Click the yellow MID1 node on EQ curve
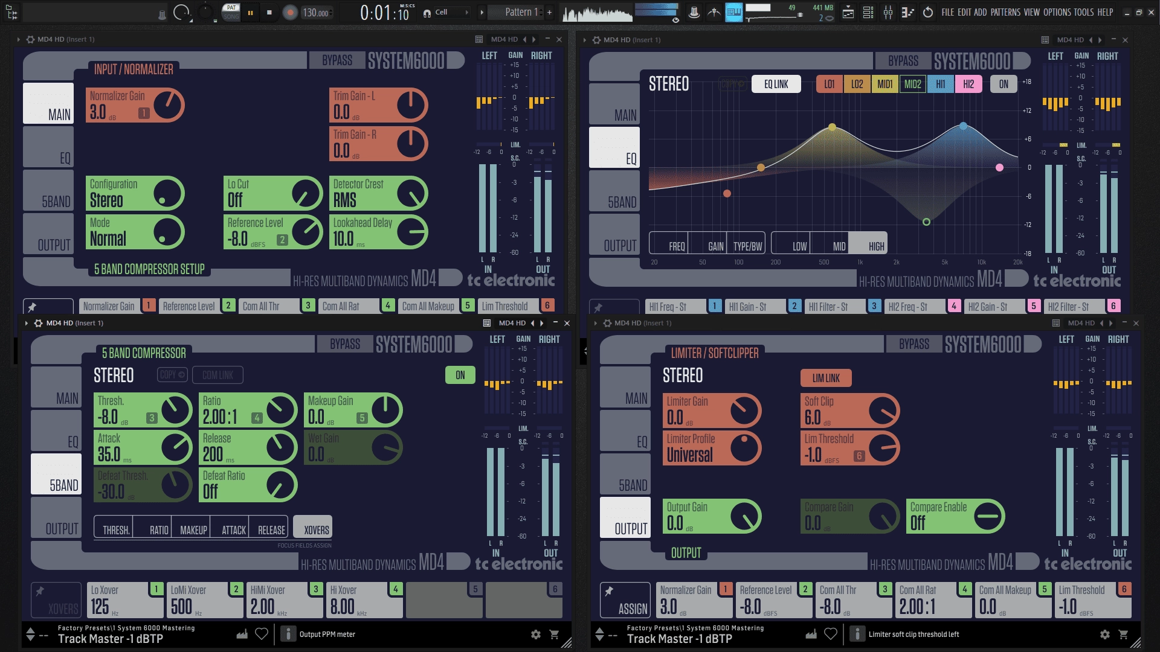 tap(833, 127)
